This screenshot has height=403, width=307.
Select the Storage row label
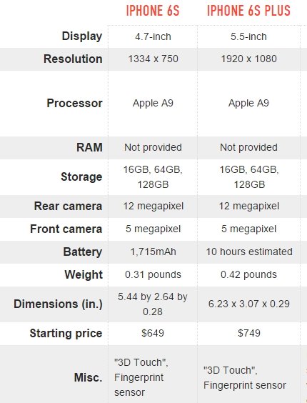pyautogui.click(x=81, y=176)
